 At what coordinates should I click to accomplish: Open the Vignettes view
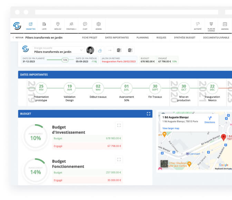coord(31,26)
